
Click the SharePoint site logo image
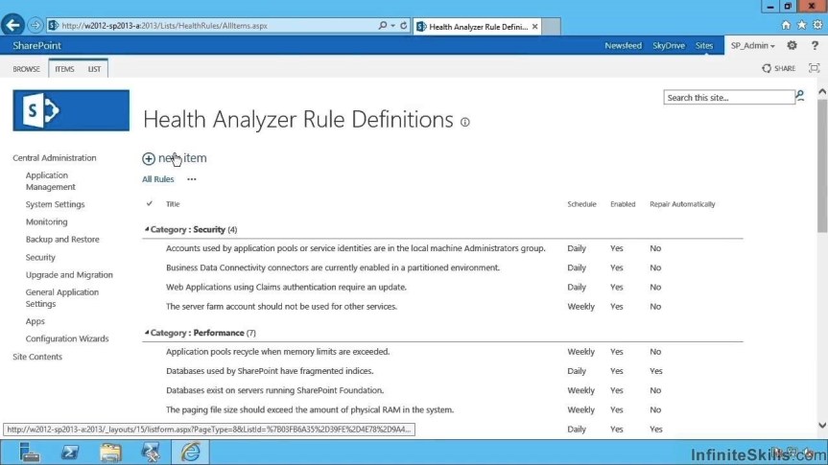coord(71,110)
